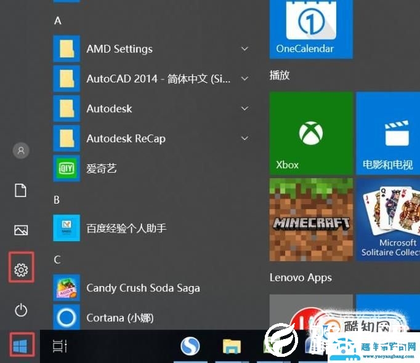Expand the Autodesk ReCap chevron
Viewport: 420px width, 363px height.
click(244, 138)
